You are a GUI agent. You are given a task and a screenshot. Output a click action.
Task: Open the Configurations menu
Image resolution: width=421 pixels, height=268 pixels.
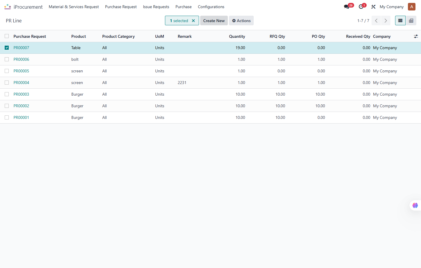click(x=211, y=7)
